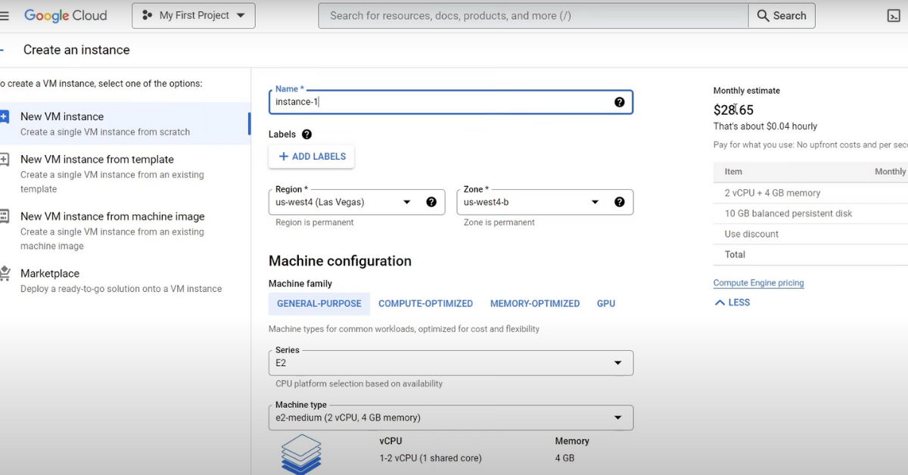Collapse the estimate with LESS
The image size is (908, 475).
click(x=732, y=303)
